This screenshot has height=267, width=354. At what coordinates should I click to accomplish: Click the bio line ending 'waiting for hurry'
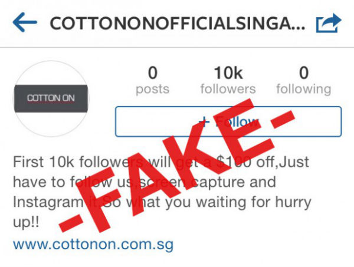coord(162,202)
